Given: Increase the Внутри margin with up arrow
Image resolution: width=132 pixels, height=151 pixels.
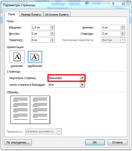Looking at the screenshot, I should (52, 33).
